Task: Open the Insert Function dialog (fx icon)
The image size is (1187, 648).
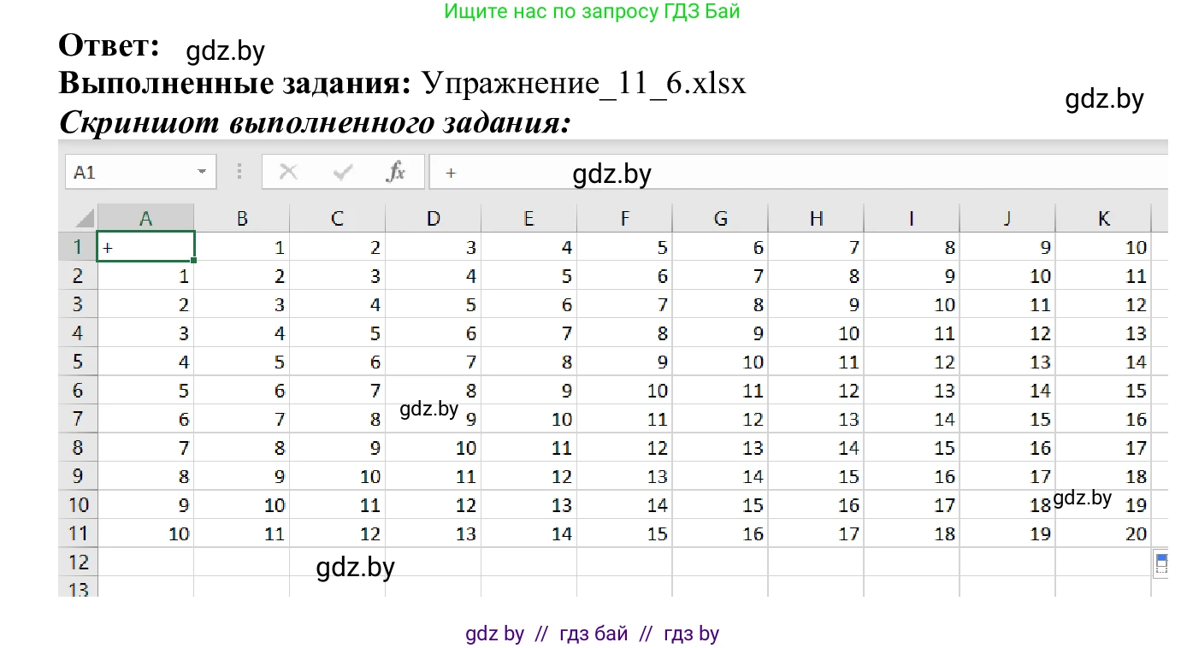Action: [x=397, y=171]
